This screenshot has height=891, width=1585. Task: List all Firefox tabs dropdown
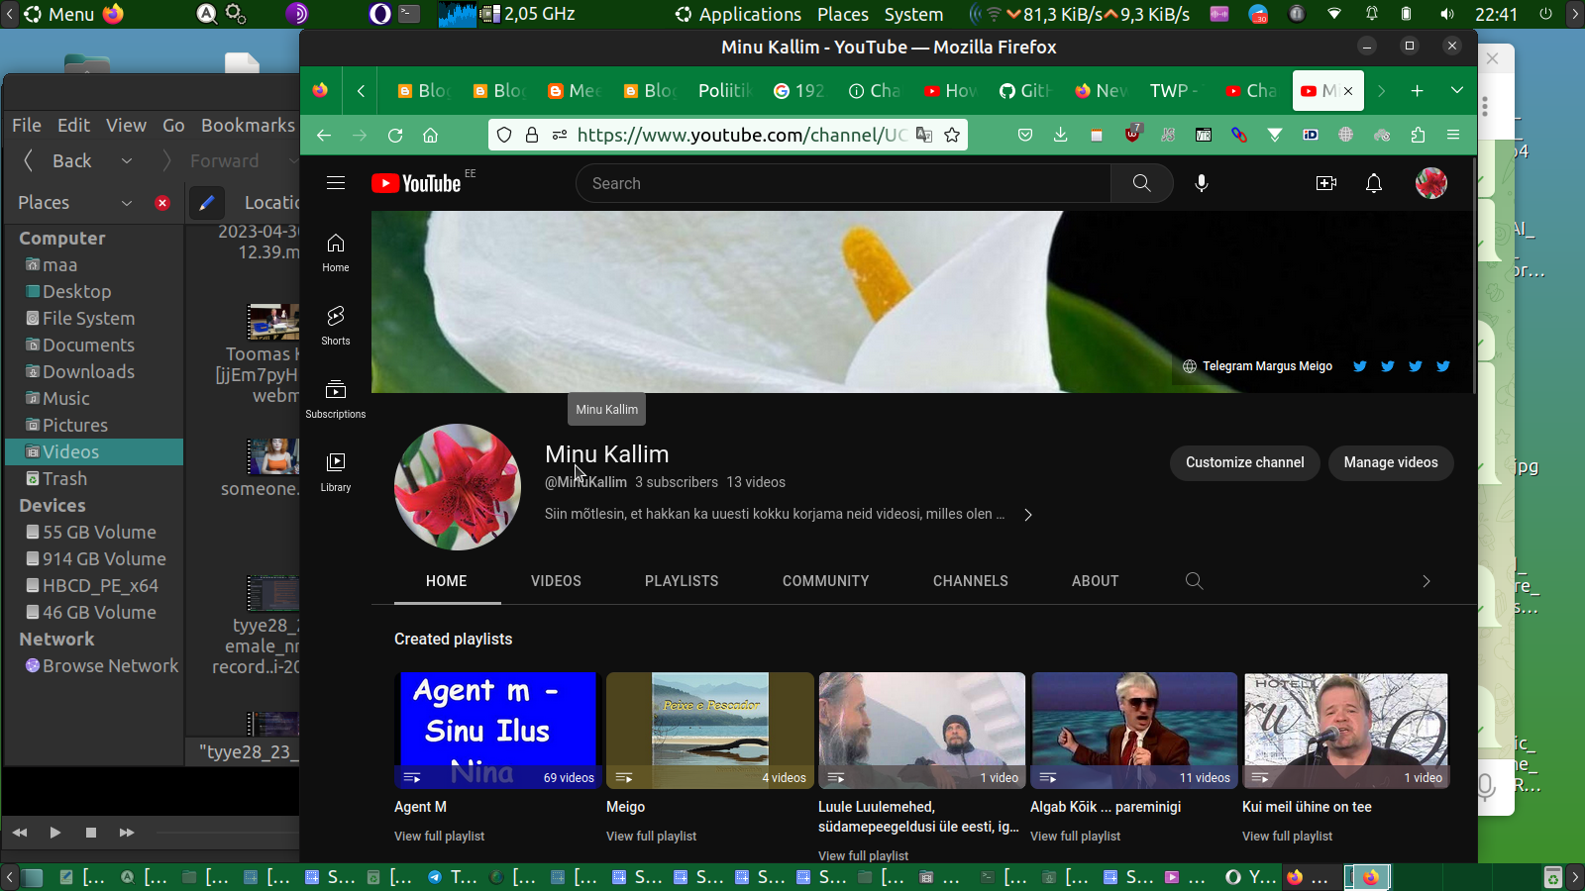point(1456,90)
